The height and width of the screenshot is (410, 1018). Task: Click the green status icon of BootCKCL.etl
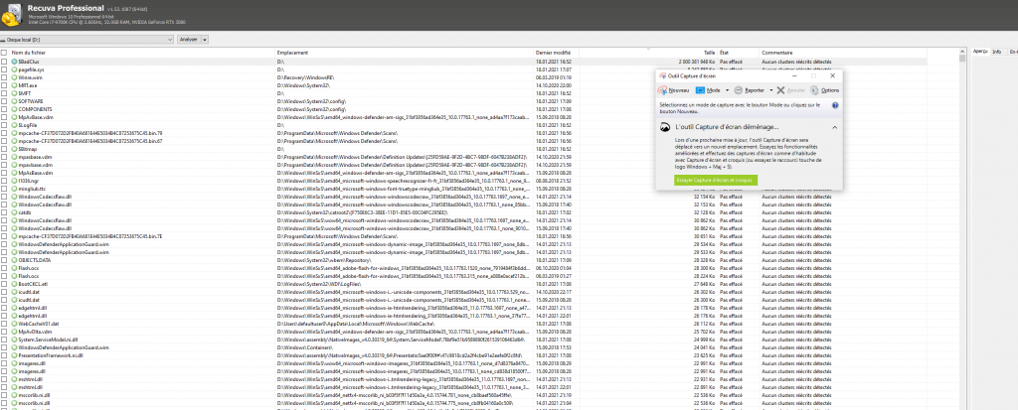click(x=14, y=284)
